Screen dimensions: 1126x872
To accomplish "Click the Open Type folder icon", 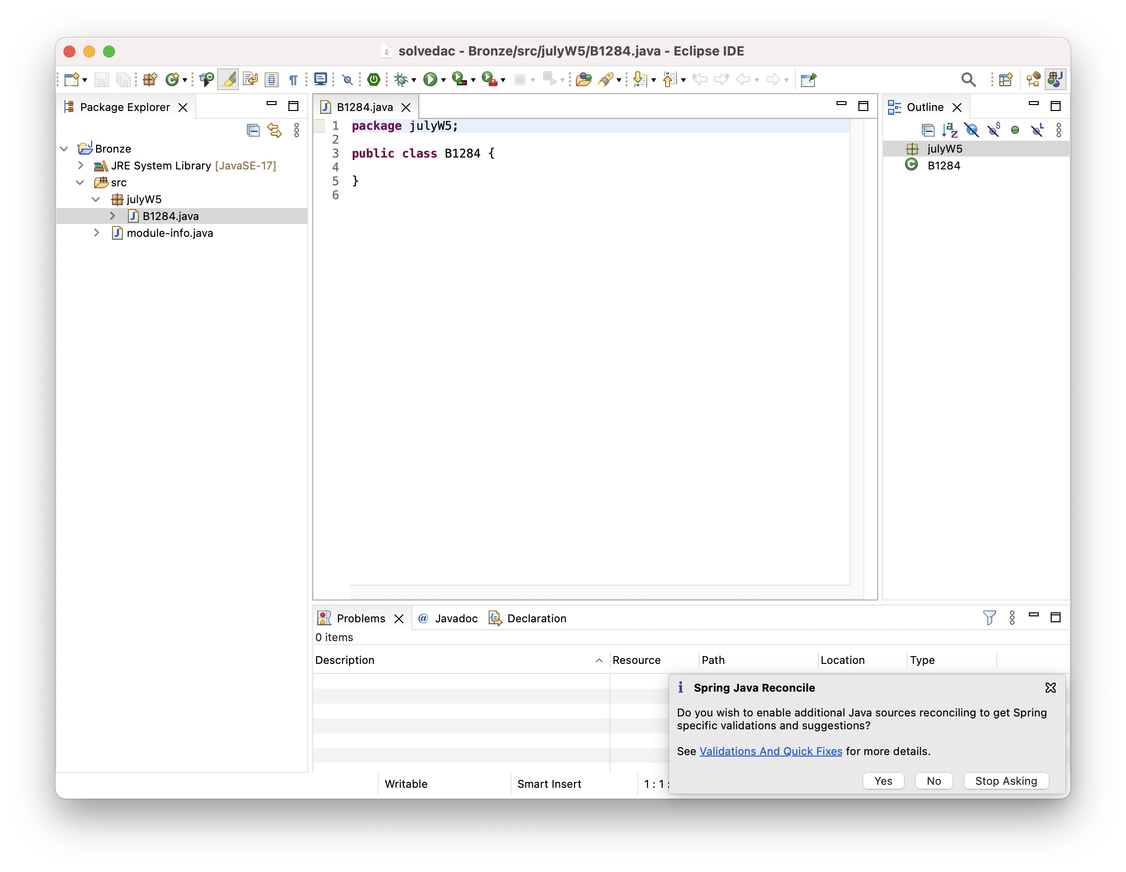I will click(x=583, y=79).
